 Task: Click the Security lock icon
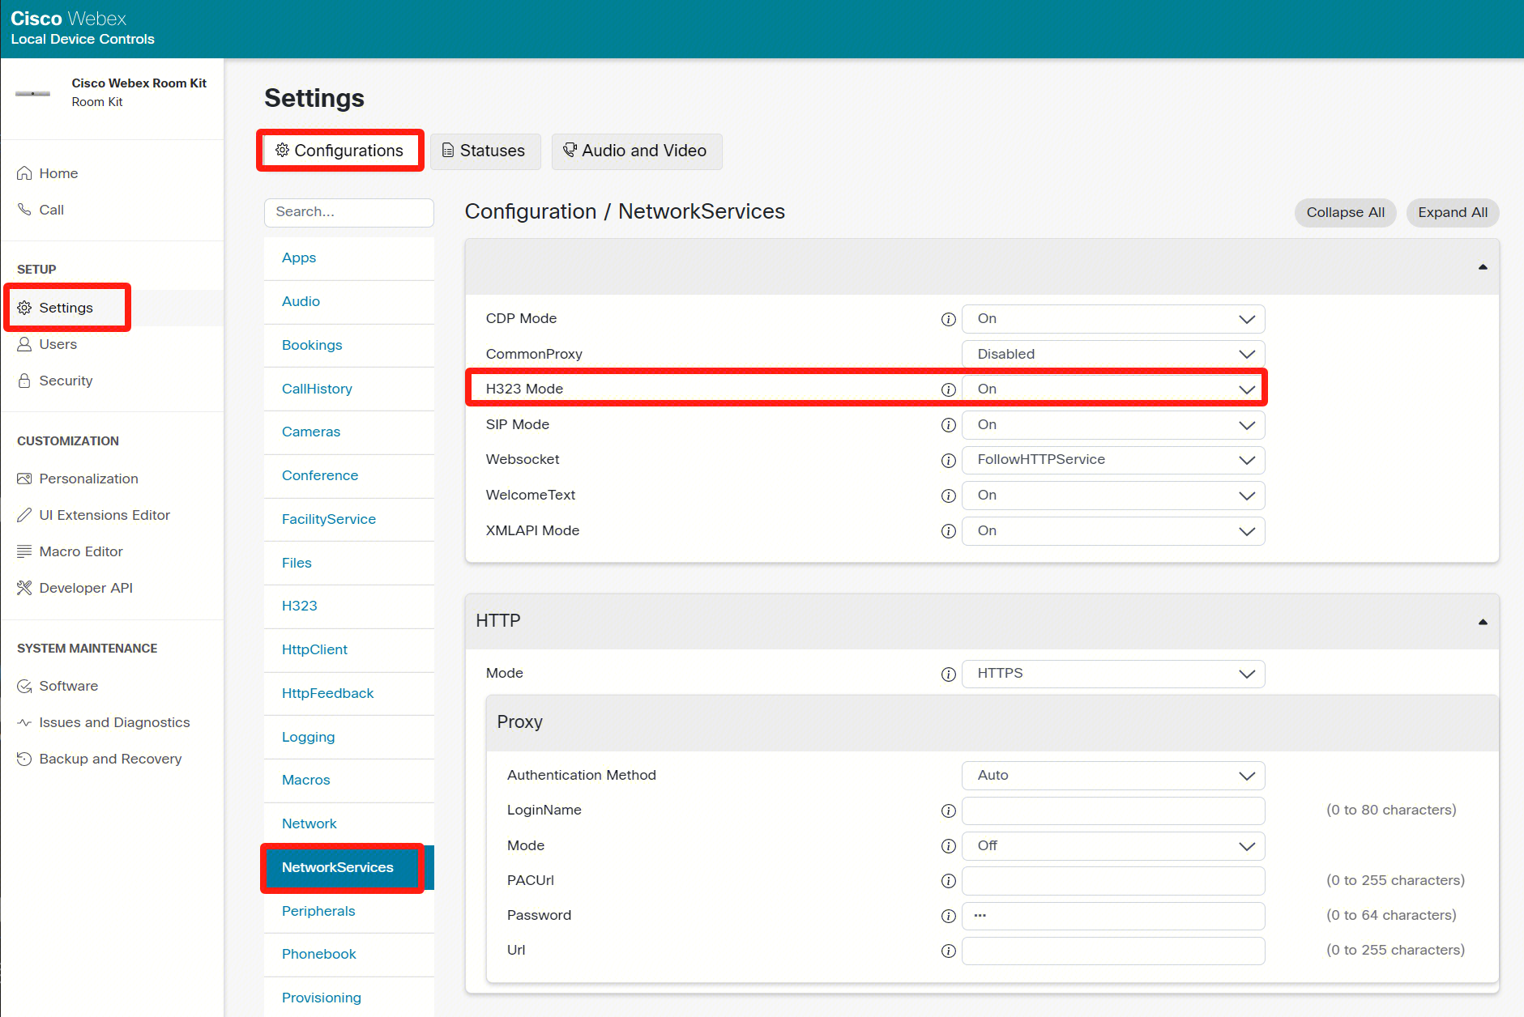(24, 381)
